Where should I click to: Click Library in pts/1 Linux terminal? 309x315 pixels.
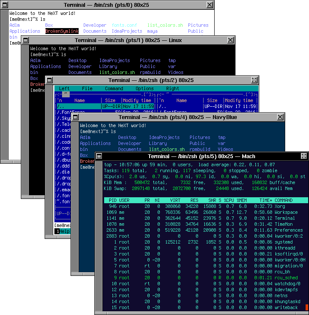coord(108,66)
